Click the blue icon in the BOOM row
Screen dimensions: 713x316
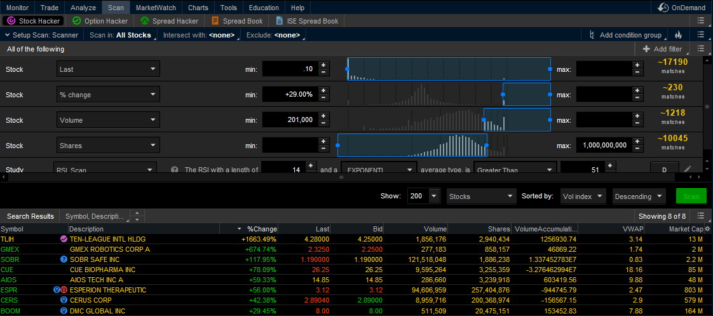coord(64,311)
